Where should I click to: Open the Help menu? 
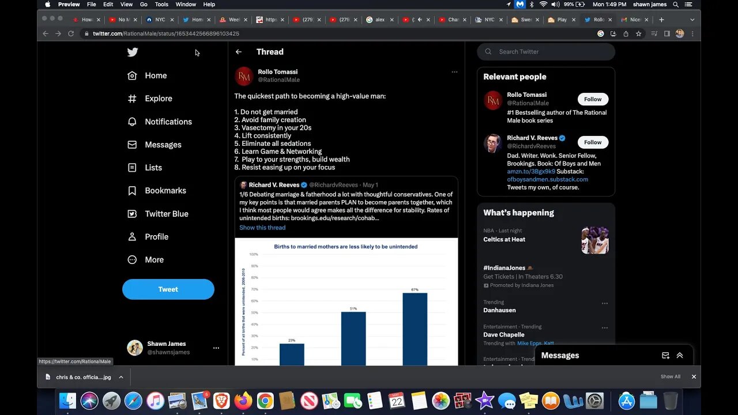(209, 4)
